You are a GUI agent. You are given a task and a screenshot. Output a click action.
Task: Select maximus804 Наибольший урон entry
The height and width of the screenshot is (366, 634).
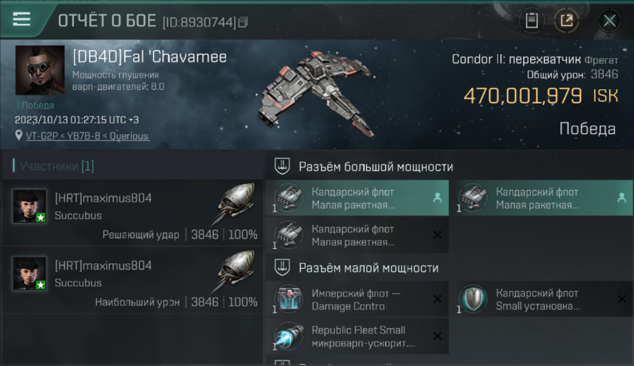click(x=133, y=280)
